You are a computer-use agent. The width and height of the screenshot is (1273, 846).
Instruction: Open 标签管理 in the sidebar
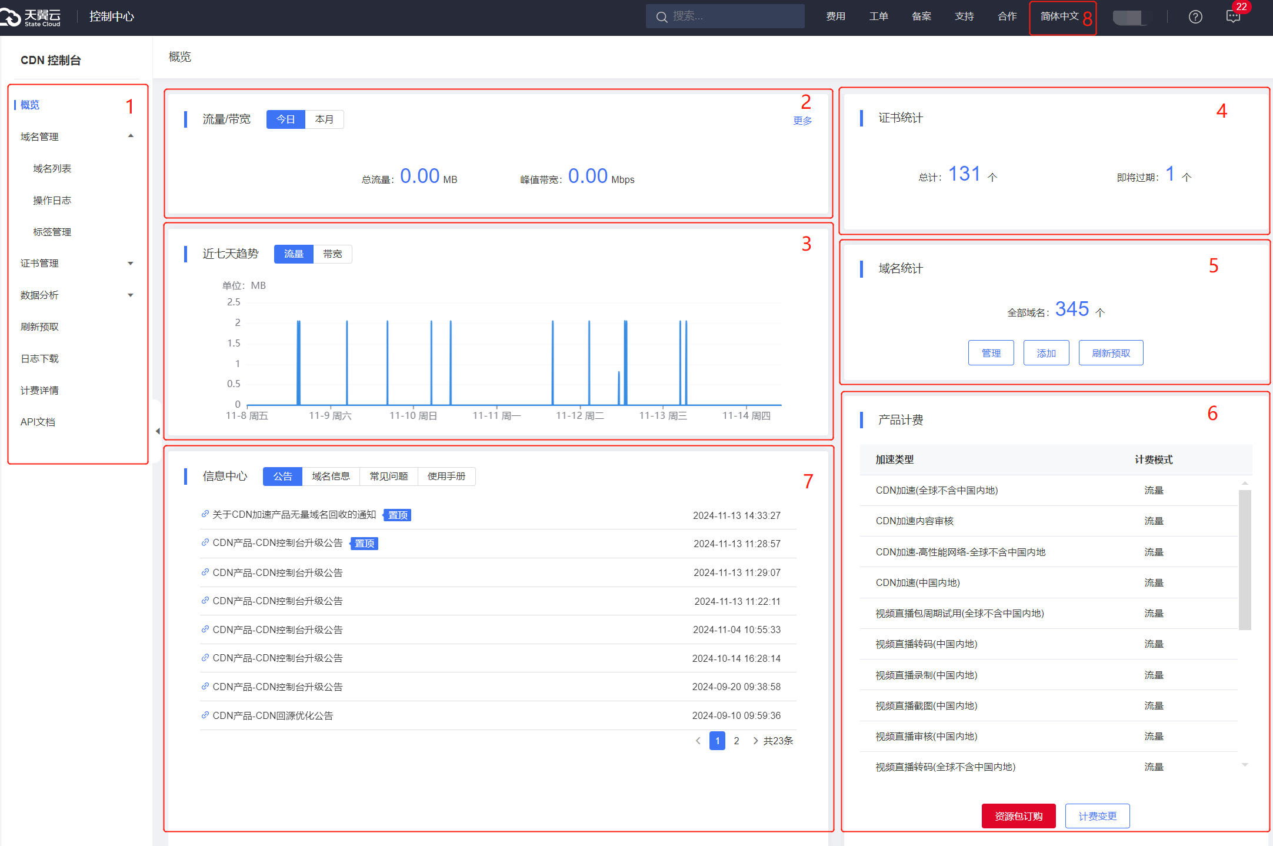(x=52, y=232)
